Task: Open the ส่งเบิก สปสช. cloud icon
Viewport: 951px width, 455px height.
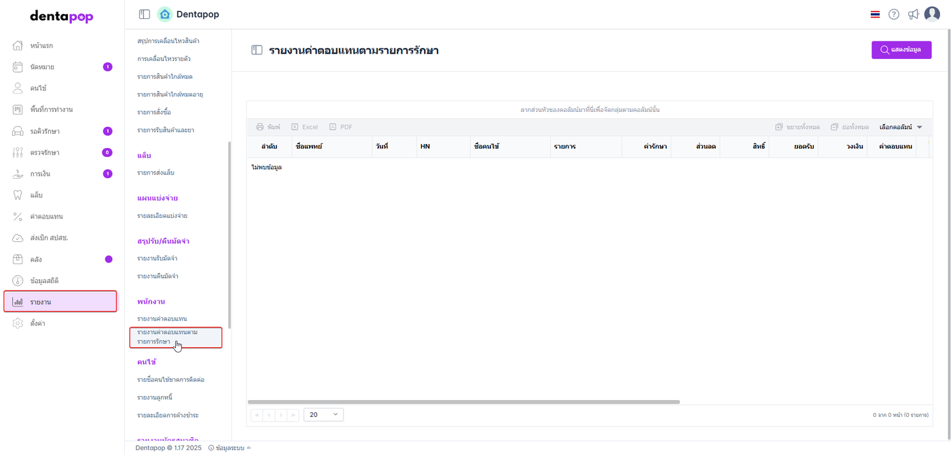Action: pos(18,238)
